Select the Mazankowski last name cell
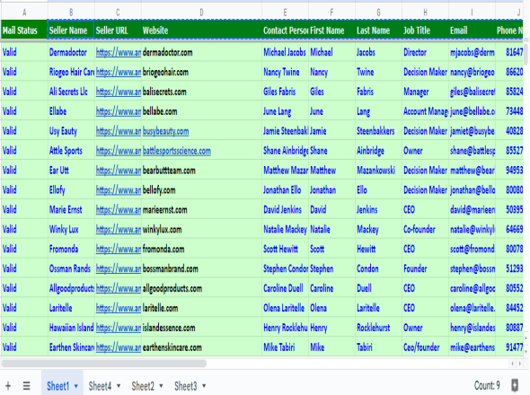The image size is (530, 395). click(x=378, y=170)
